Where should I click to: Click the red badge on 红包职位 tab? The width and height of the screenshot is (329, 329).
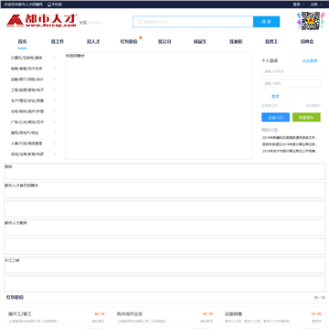pyautogui.click(x=141, y=37)
